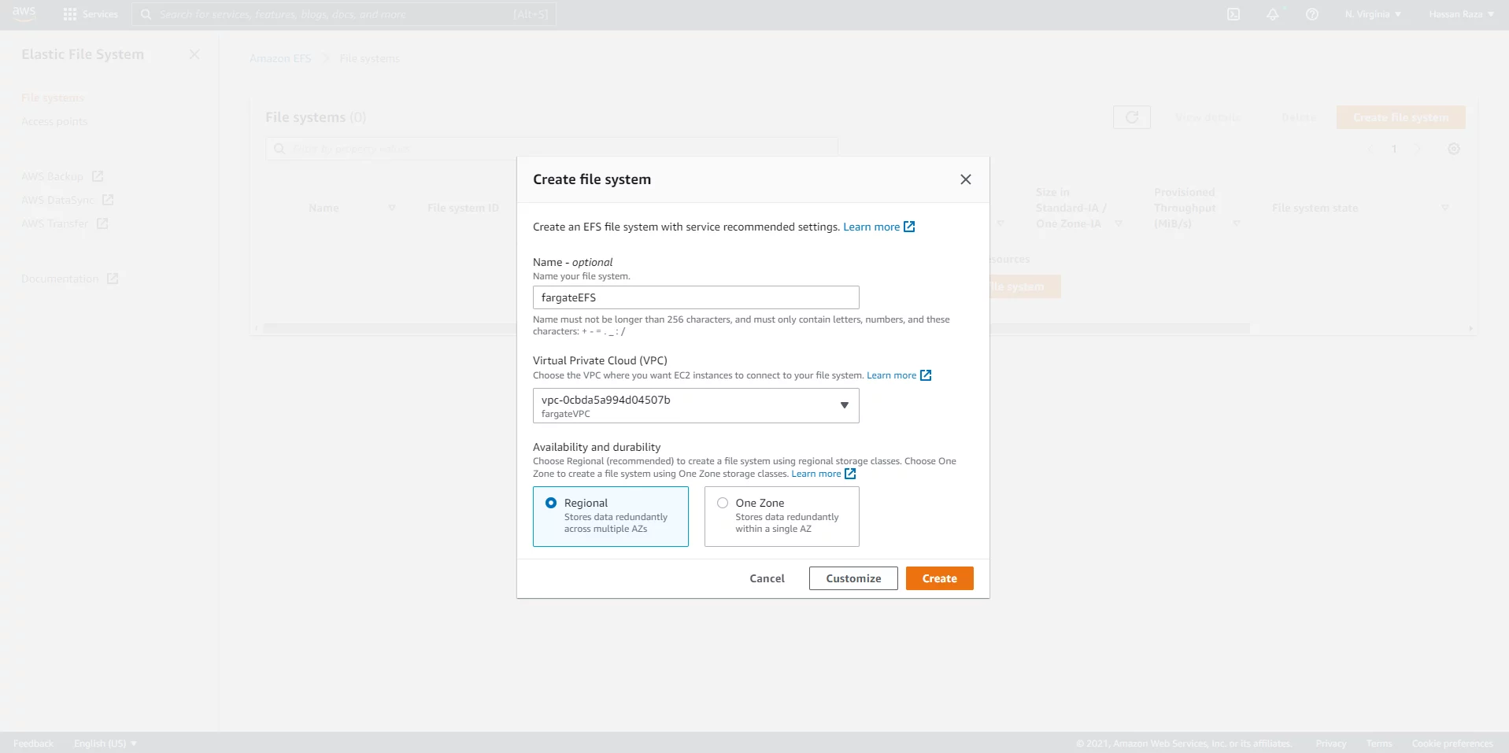1509x753 pixels.
Task: Click external link icon beside AWS Backup
Action: click(x=98, y=176)
